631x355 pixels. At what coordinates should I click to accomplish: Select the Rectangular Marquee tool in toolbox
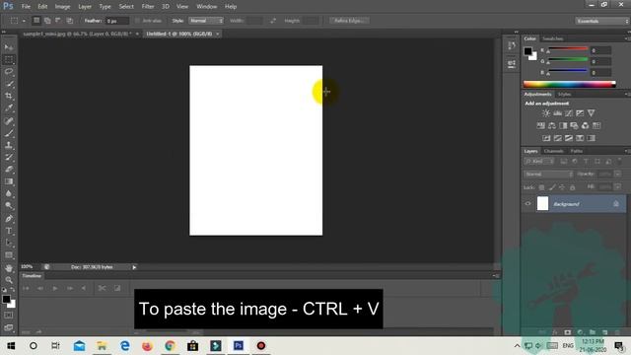pyautogui.click(x=9, y=59)
